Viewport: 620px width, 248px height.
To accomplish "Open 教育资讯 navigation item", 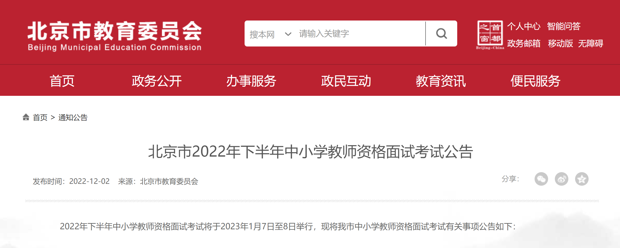I will point(441,81).
